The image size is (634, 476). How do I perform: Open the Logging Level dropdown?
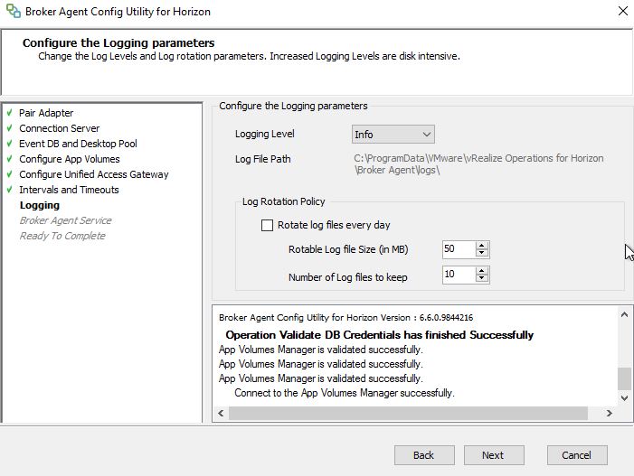click(393, 135)
